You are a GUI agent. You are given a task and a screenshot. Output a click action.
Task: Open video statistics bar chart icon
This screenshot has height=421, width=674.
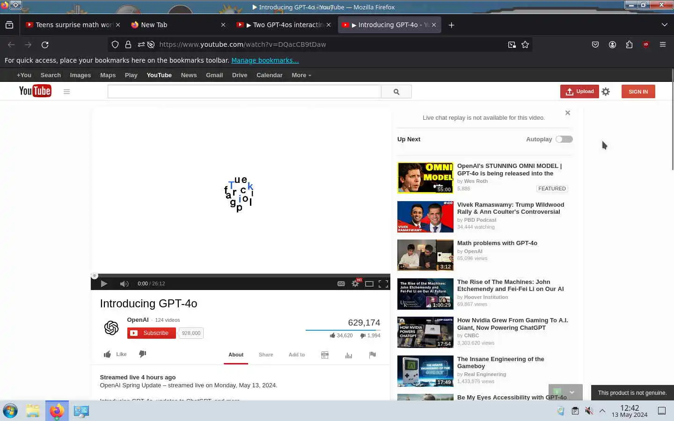(349, 355)
